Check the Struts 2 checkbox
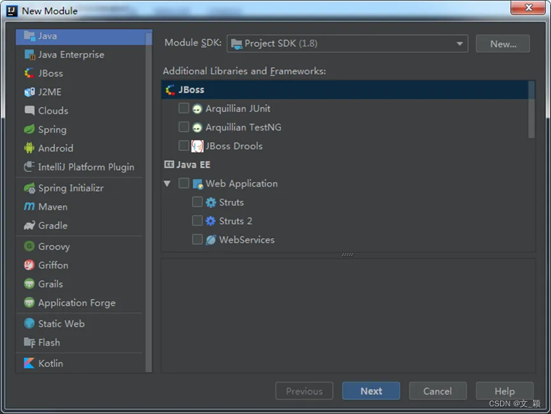This screenshot has width=551, height=414. (x=197, y=221)
